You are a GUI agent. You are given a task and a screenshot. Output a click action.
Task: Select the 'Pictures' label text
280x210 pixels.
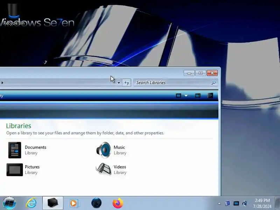(x=32, y=167)
